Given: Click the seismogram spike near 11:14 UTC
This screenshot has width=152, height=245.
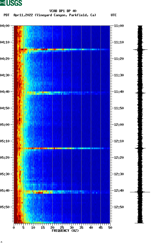Looking at the screenshot, I should pos(140,50).
